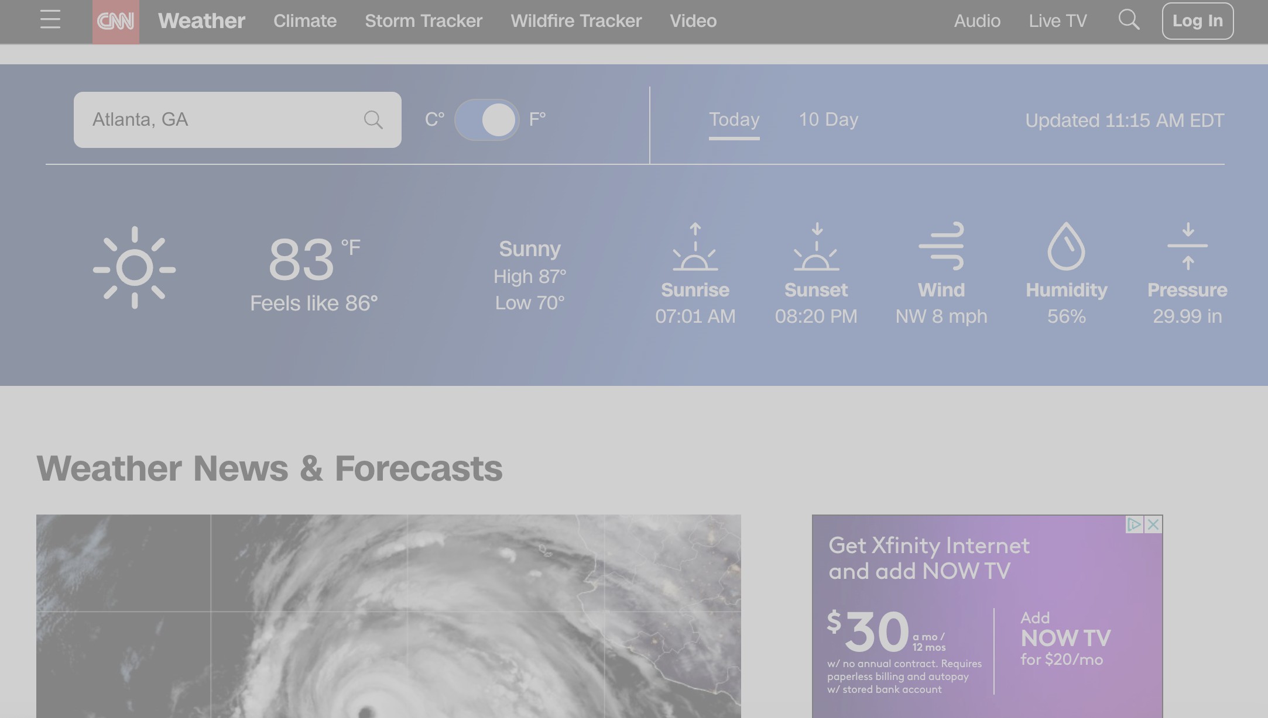Click search icon inside Atlanta location field

pos(373,120)
